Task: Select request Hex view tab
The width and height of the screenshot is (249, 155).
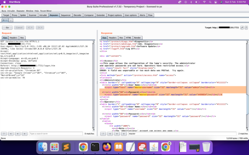Action: (x=22, y=38)
